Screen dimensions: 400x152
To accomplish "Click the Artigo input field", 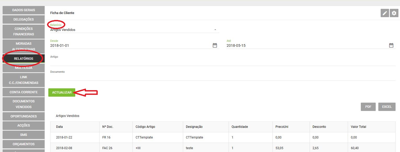I will tap(223, 62).
